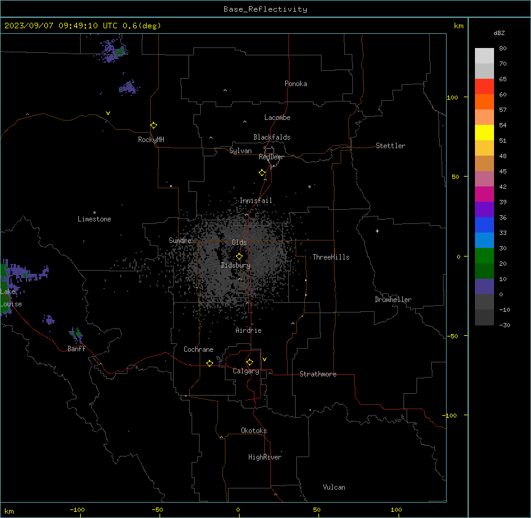Click the yellow marker above Calgary label

249,362
